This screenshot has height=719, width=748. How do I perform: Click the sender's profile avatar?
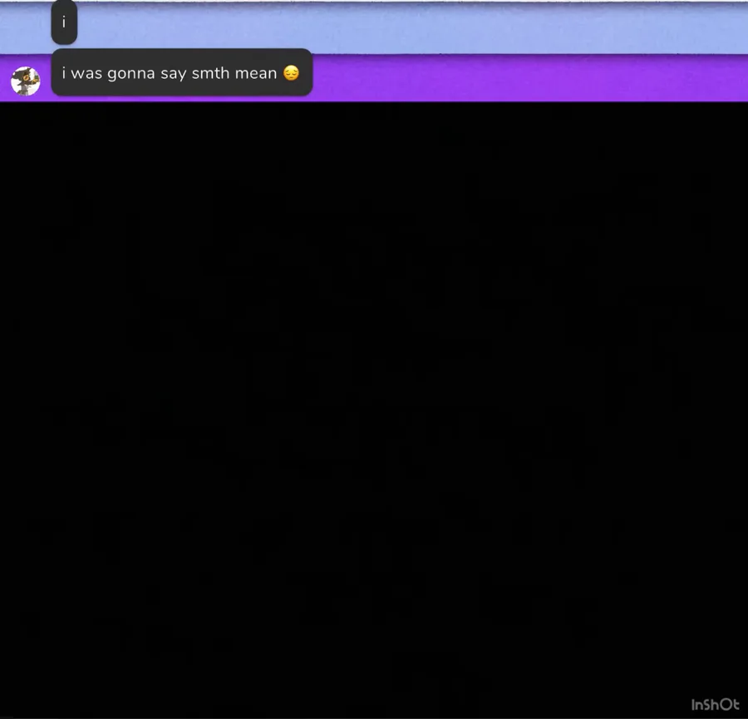[x=25, y=81]
